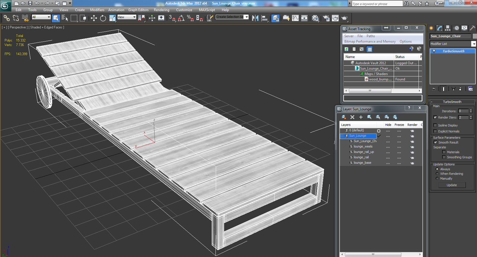Enable Isoline Display checkbox
Image resolution: width=477 pixels, height=257 pixels.
[x=435, y=125]
